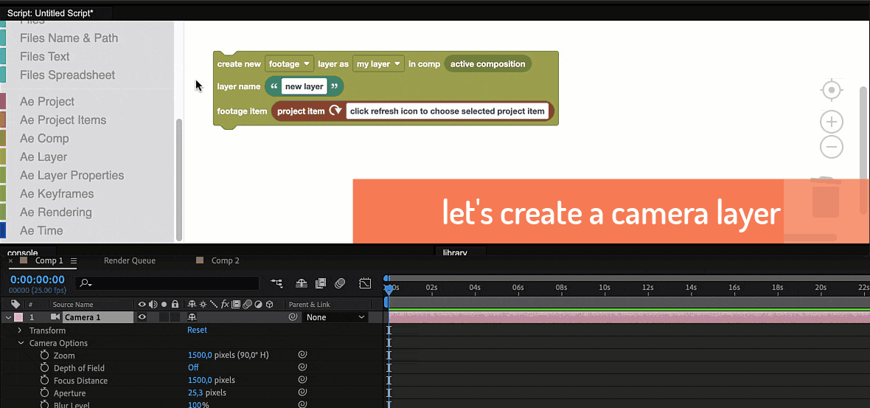Click the Depth of Field Off value
Screen dimensions: 870x408
pos(193,367)
